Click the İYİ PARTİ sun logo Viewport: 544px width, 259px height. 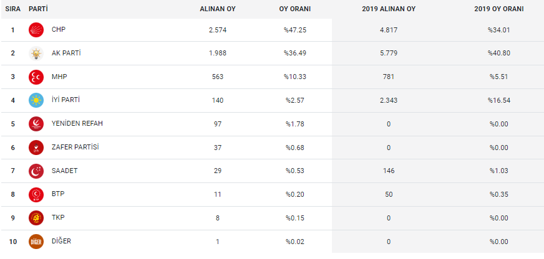click(36, 100)
